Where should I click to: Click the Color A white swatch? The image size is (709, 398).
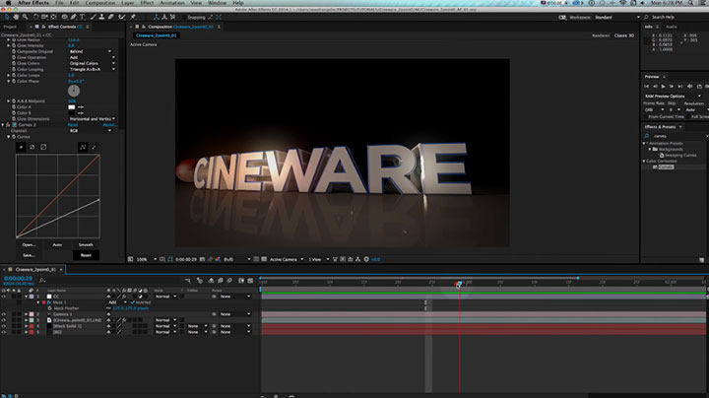pos(72,107)
